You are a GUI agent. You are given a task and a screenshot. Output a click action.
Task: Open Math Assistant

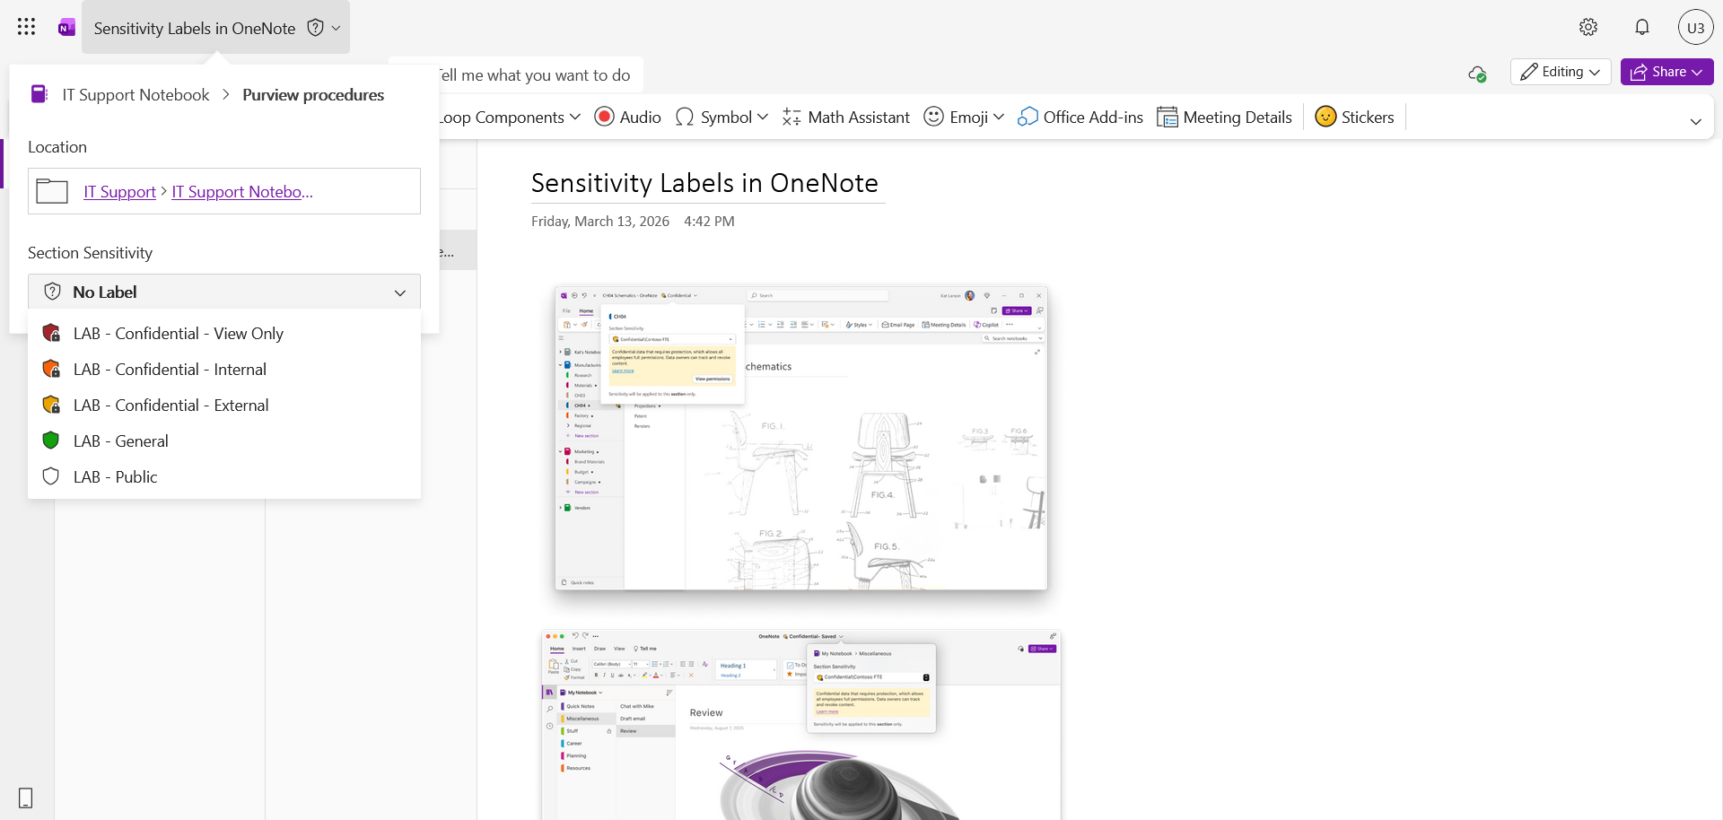pos(845,117)
